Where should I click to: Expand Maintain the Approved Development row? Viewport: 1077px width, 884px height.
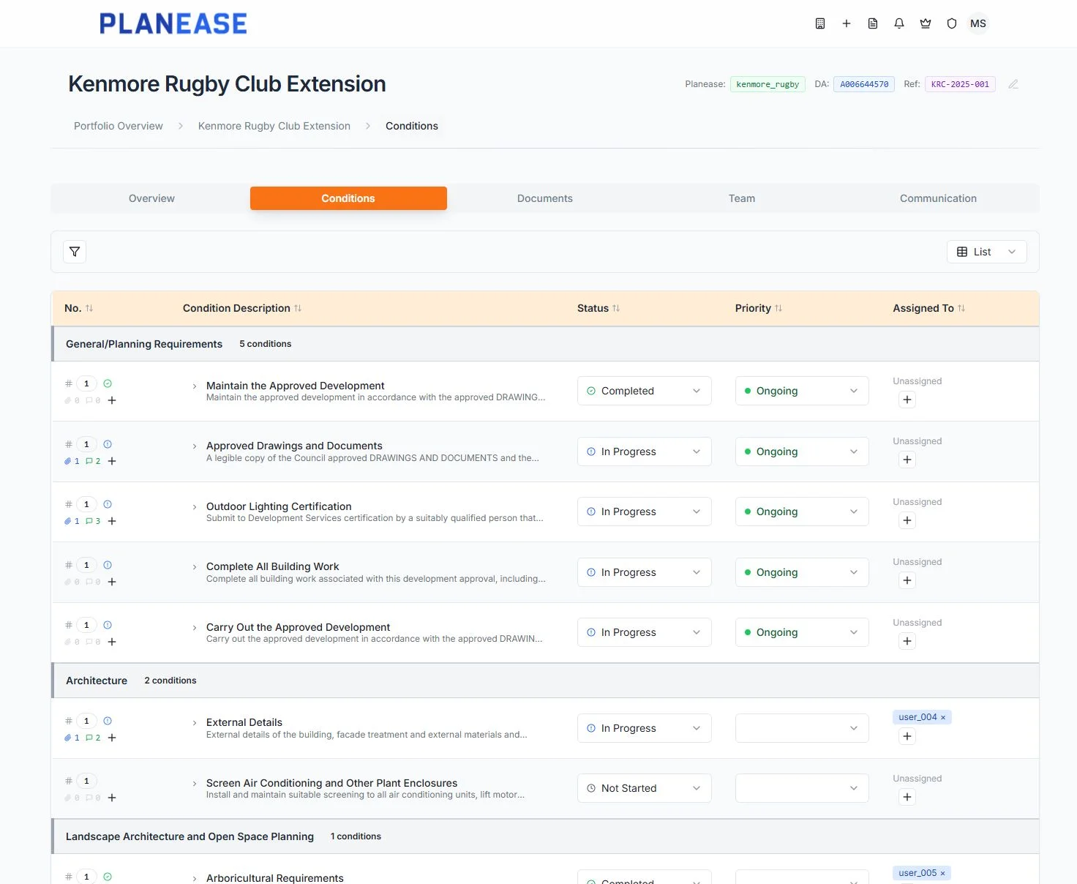pyautogui.click(x=194, y=386)
